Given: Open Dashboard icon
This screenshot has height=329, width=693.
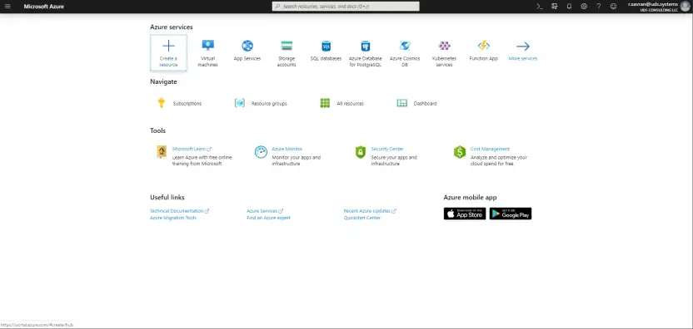Looking at the screenshot, I should click(x=401, y=103).
